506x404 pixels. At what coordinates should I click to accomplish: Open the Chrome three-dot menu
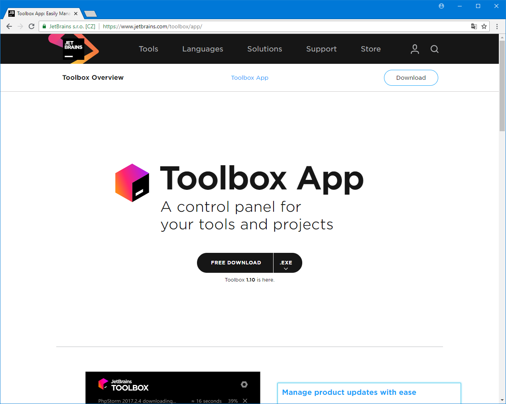[497, 26]
